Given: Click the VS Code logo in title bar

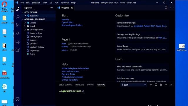Looking at the screenshot, I should click(x=17, y=3).
